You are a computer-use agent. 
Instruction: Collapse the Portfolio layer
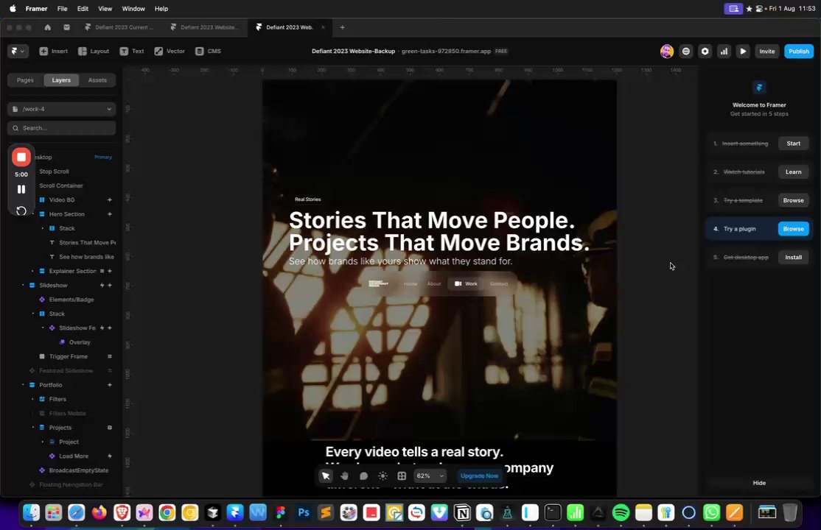(x=23, y=385)
